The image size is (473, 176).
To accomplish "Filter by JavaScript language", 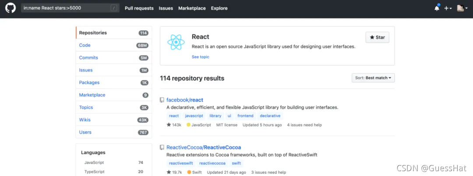I will click(x=114, y=162).
